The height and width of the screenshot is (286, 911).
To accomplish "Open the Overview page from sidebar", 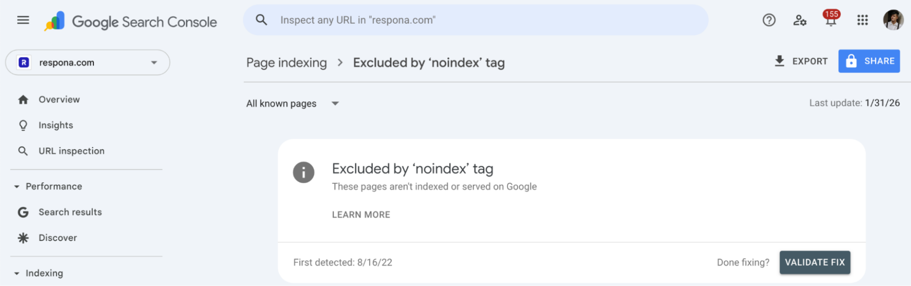I will pyautogui.click(x=59, y=99).
